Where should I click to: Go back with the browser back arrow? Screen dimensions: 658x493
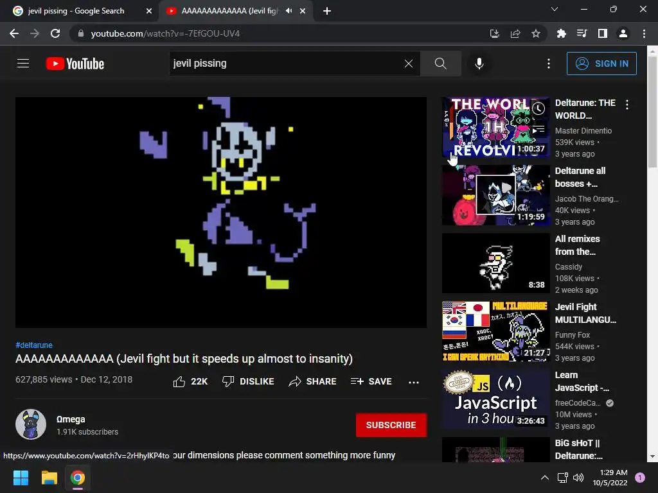14,33
